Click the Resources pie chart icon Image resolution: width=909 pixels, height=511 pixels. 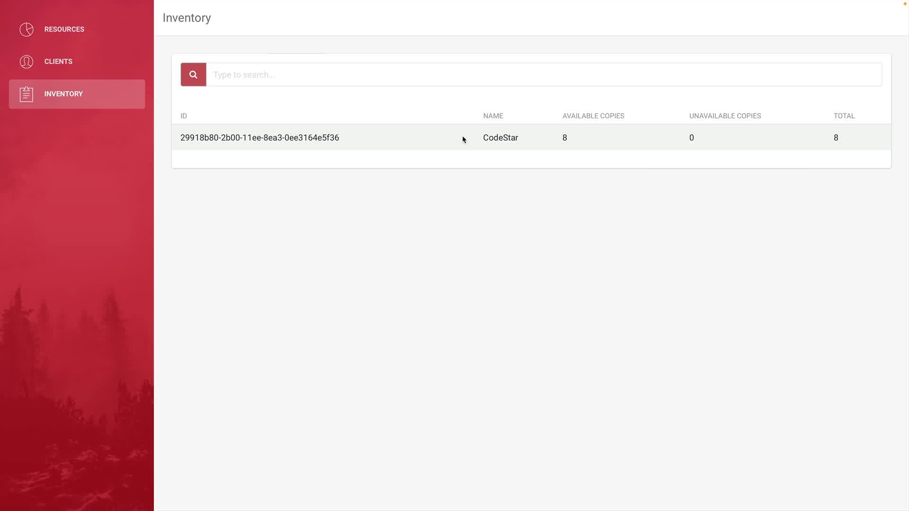tap(27, 29)
